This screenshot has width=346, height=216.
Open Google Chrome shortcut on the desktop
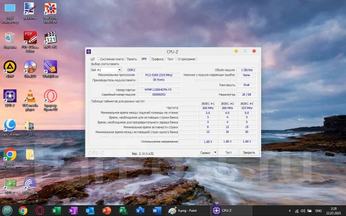click(10, 158)
